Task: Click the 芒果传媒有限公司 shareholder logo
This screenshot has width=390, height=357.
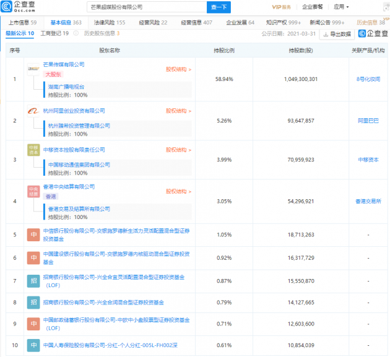Action: [x=33, y=69]
